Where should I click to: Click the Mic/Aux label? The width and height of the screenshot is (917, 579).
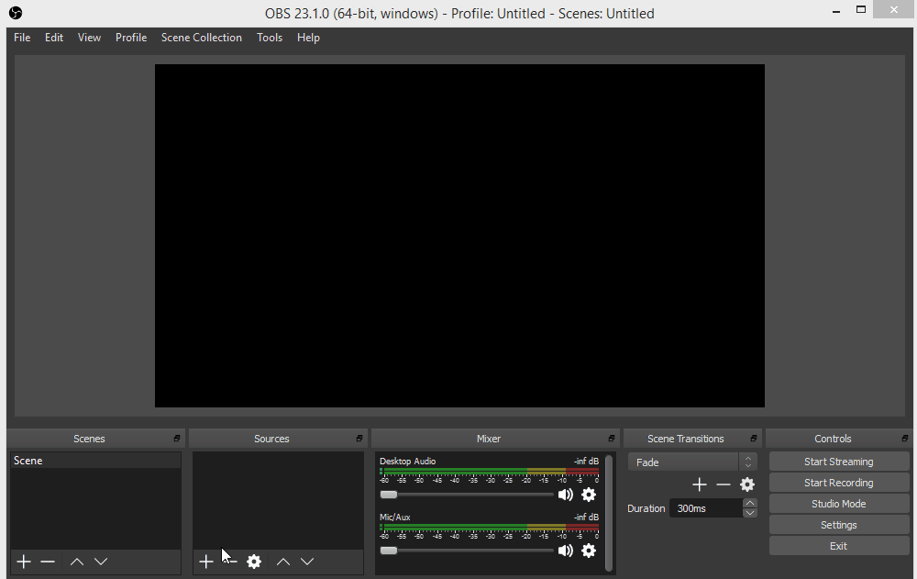(394, 518)
